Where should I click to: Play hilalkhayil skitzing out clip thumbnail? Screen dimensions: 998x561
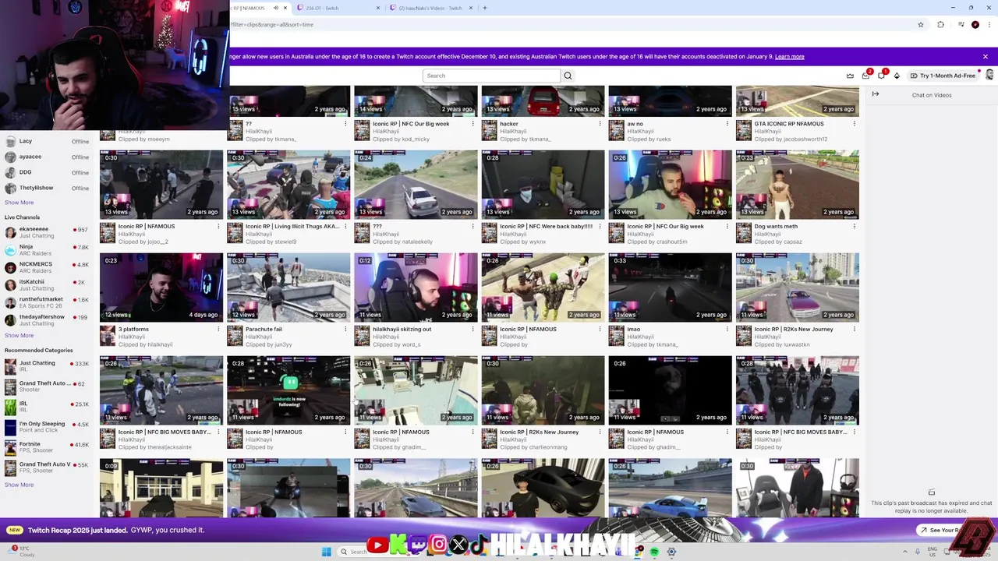click(x=416, y=288)
